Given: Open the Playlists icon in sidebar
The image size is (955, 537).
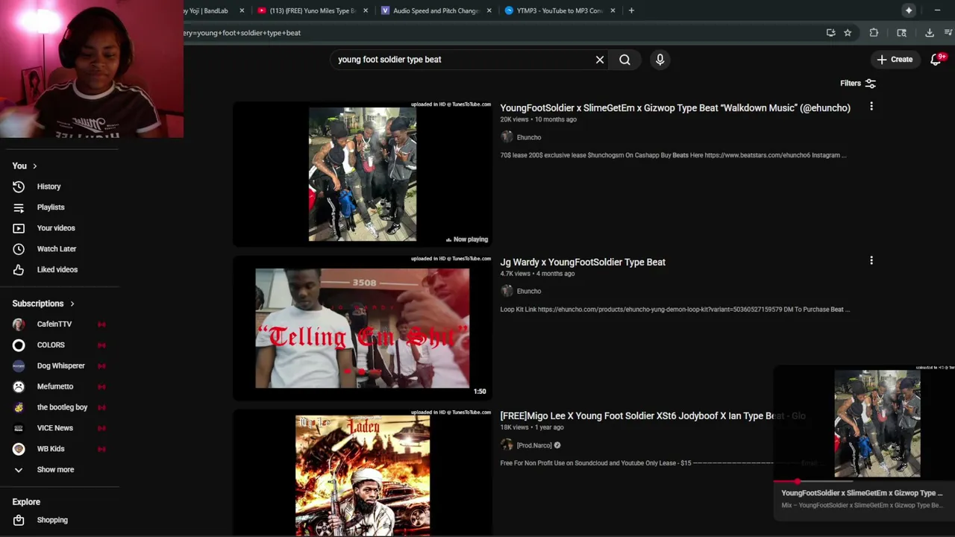Looking at the screenshot, I should point(19,207).
